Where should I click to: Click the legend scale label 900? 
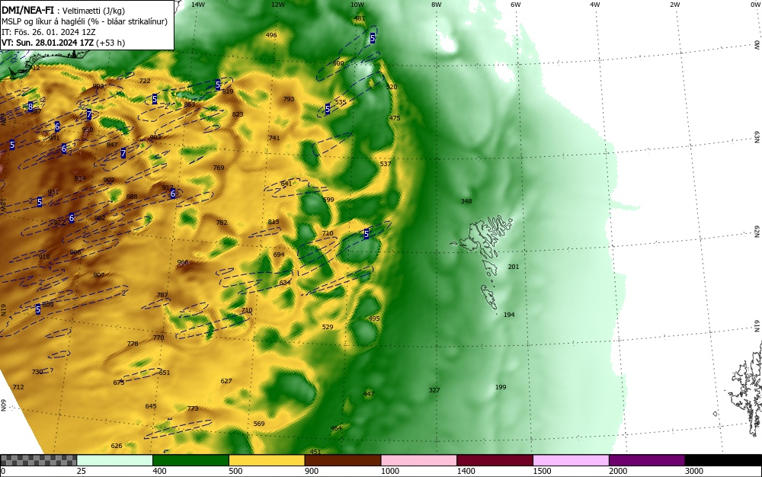click(312, 471)
